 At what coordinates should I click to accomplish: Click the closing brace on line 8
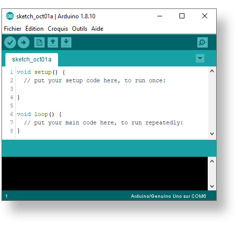click(x=18, y=131)
